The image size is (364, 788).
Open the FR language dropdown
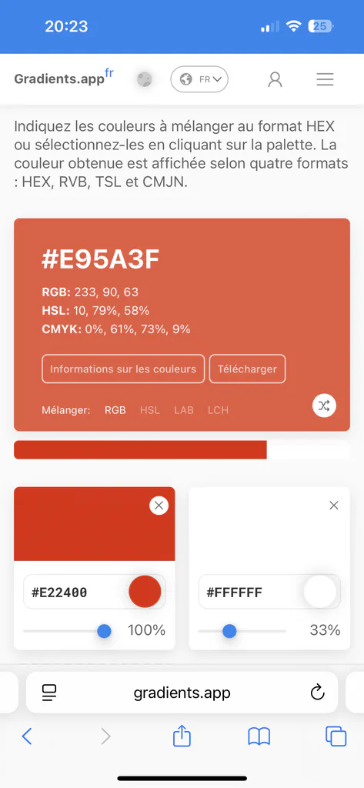tap(199, 79)
